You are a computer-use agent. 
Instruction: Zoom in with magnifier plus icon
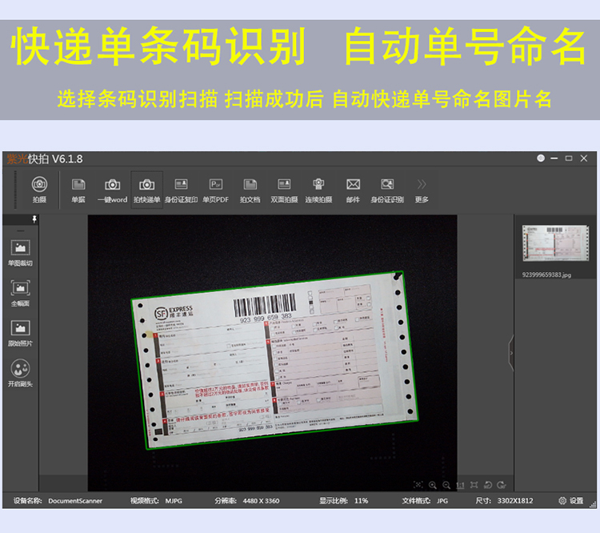[x=433, y=485]
